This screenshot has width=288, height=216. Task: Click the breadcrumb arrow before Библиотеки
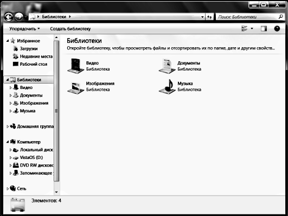tap(38, 17)
